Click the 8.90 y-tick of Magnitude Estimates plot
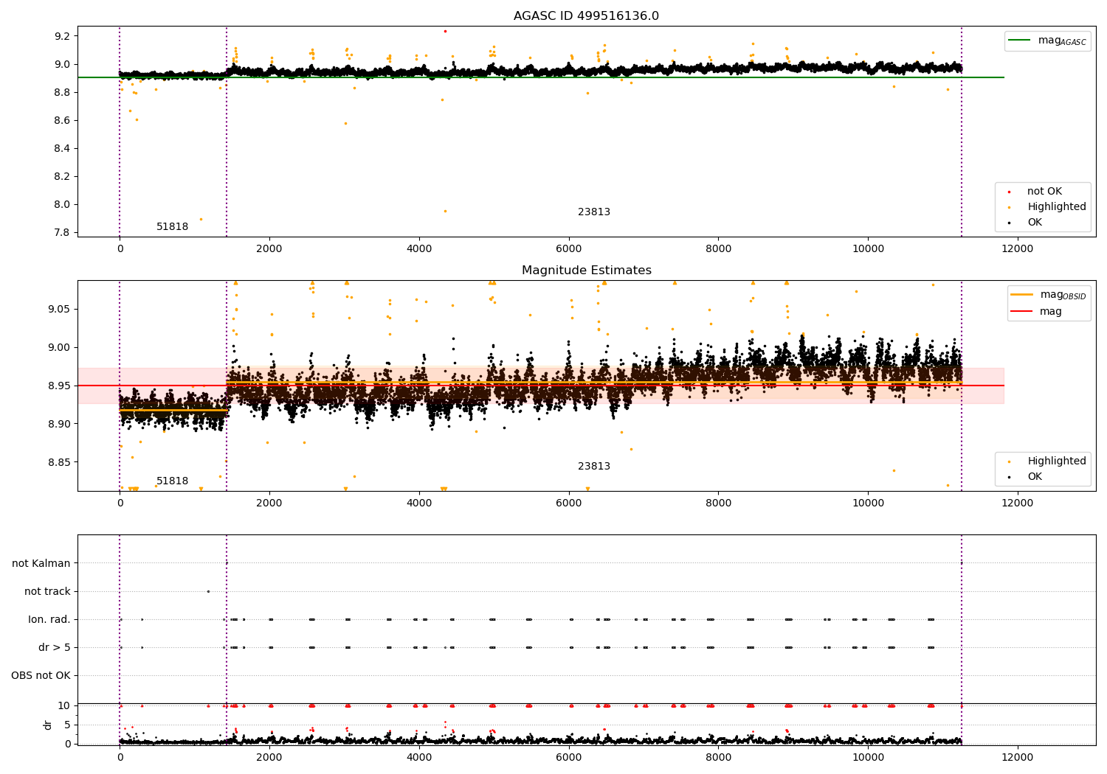This screenshot has width=1107, height=774. (60, 424)
